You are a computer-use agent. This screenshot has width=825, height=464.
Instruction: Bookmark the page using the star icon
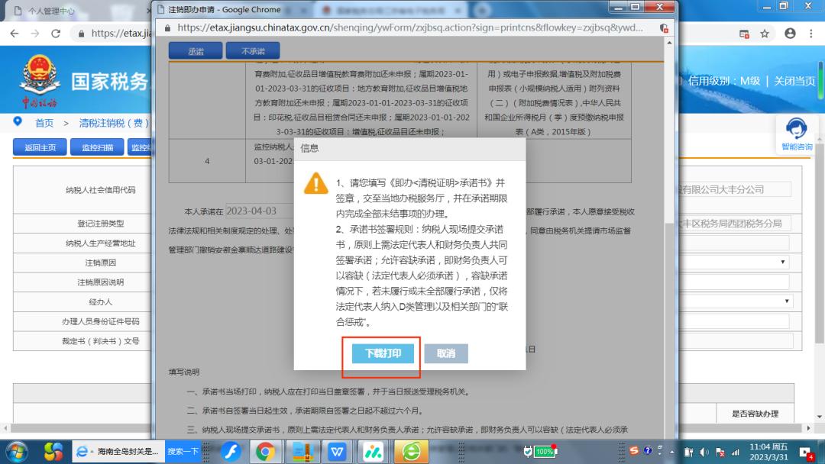(764, 34)
